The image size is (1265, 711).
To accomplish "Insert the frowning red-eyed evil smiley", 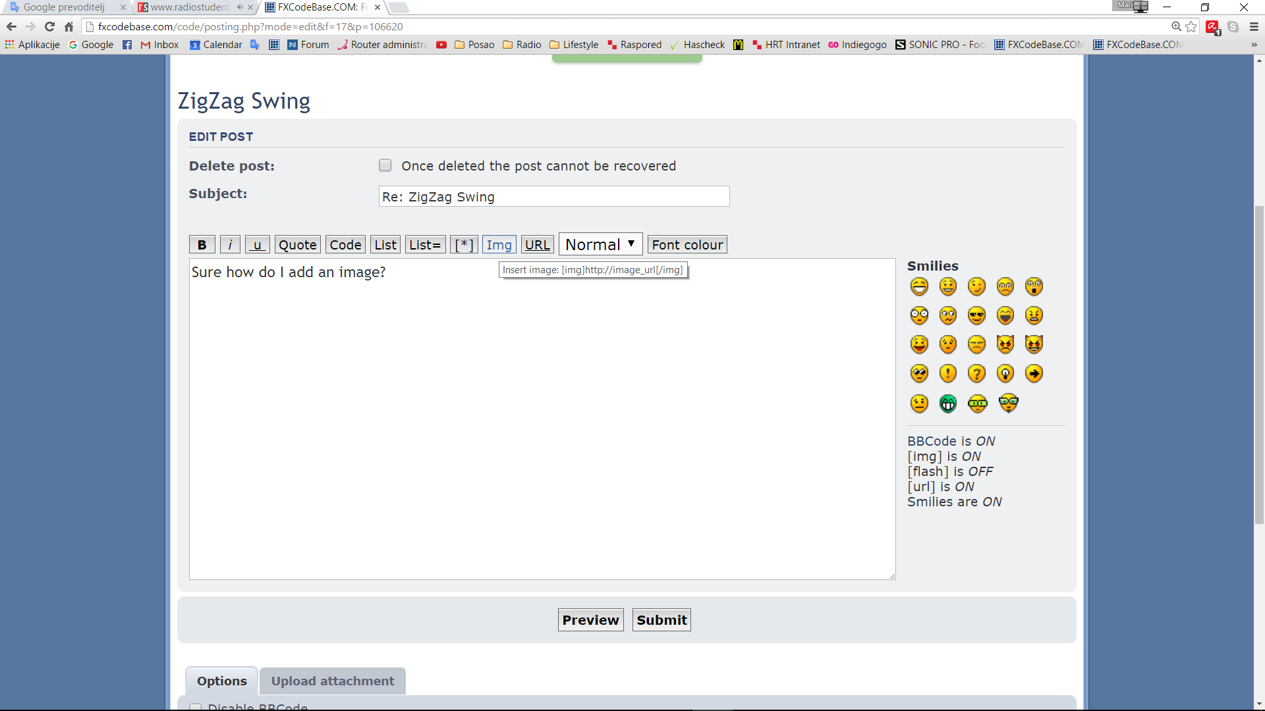I will [1005, 344].
